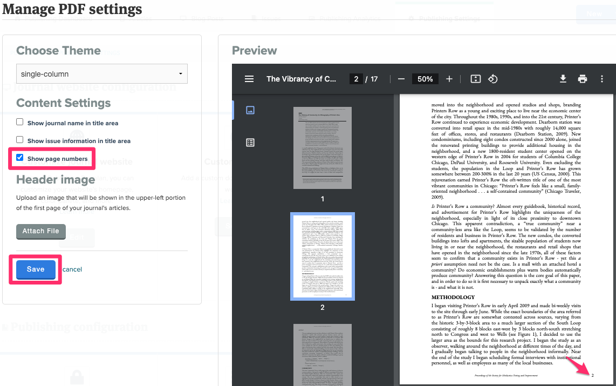The height and width of the screenshot is (386, 616).
Task: Print the PDF document
Action: click(582, 79)
